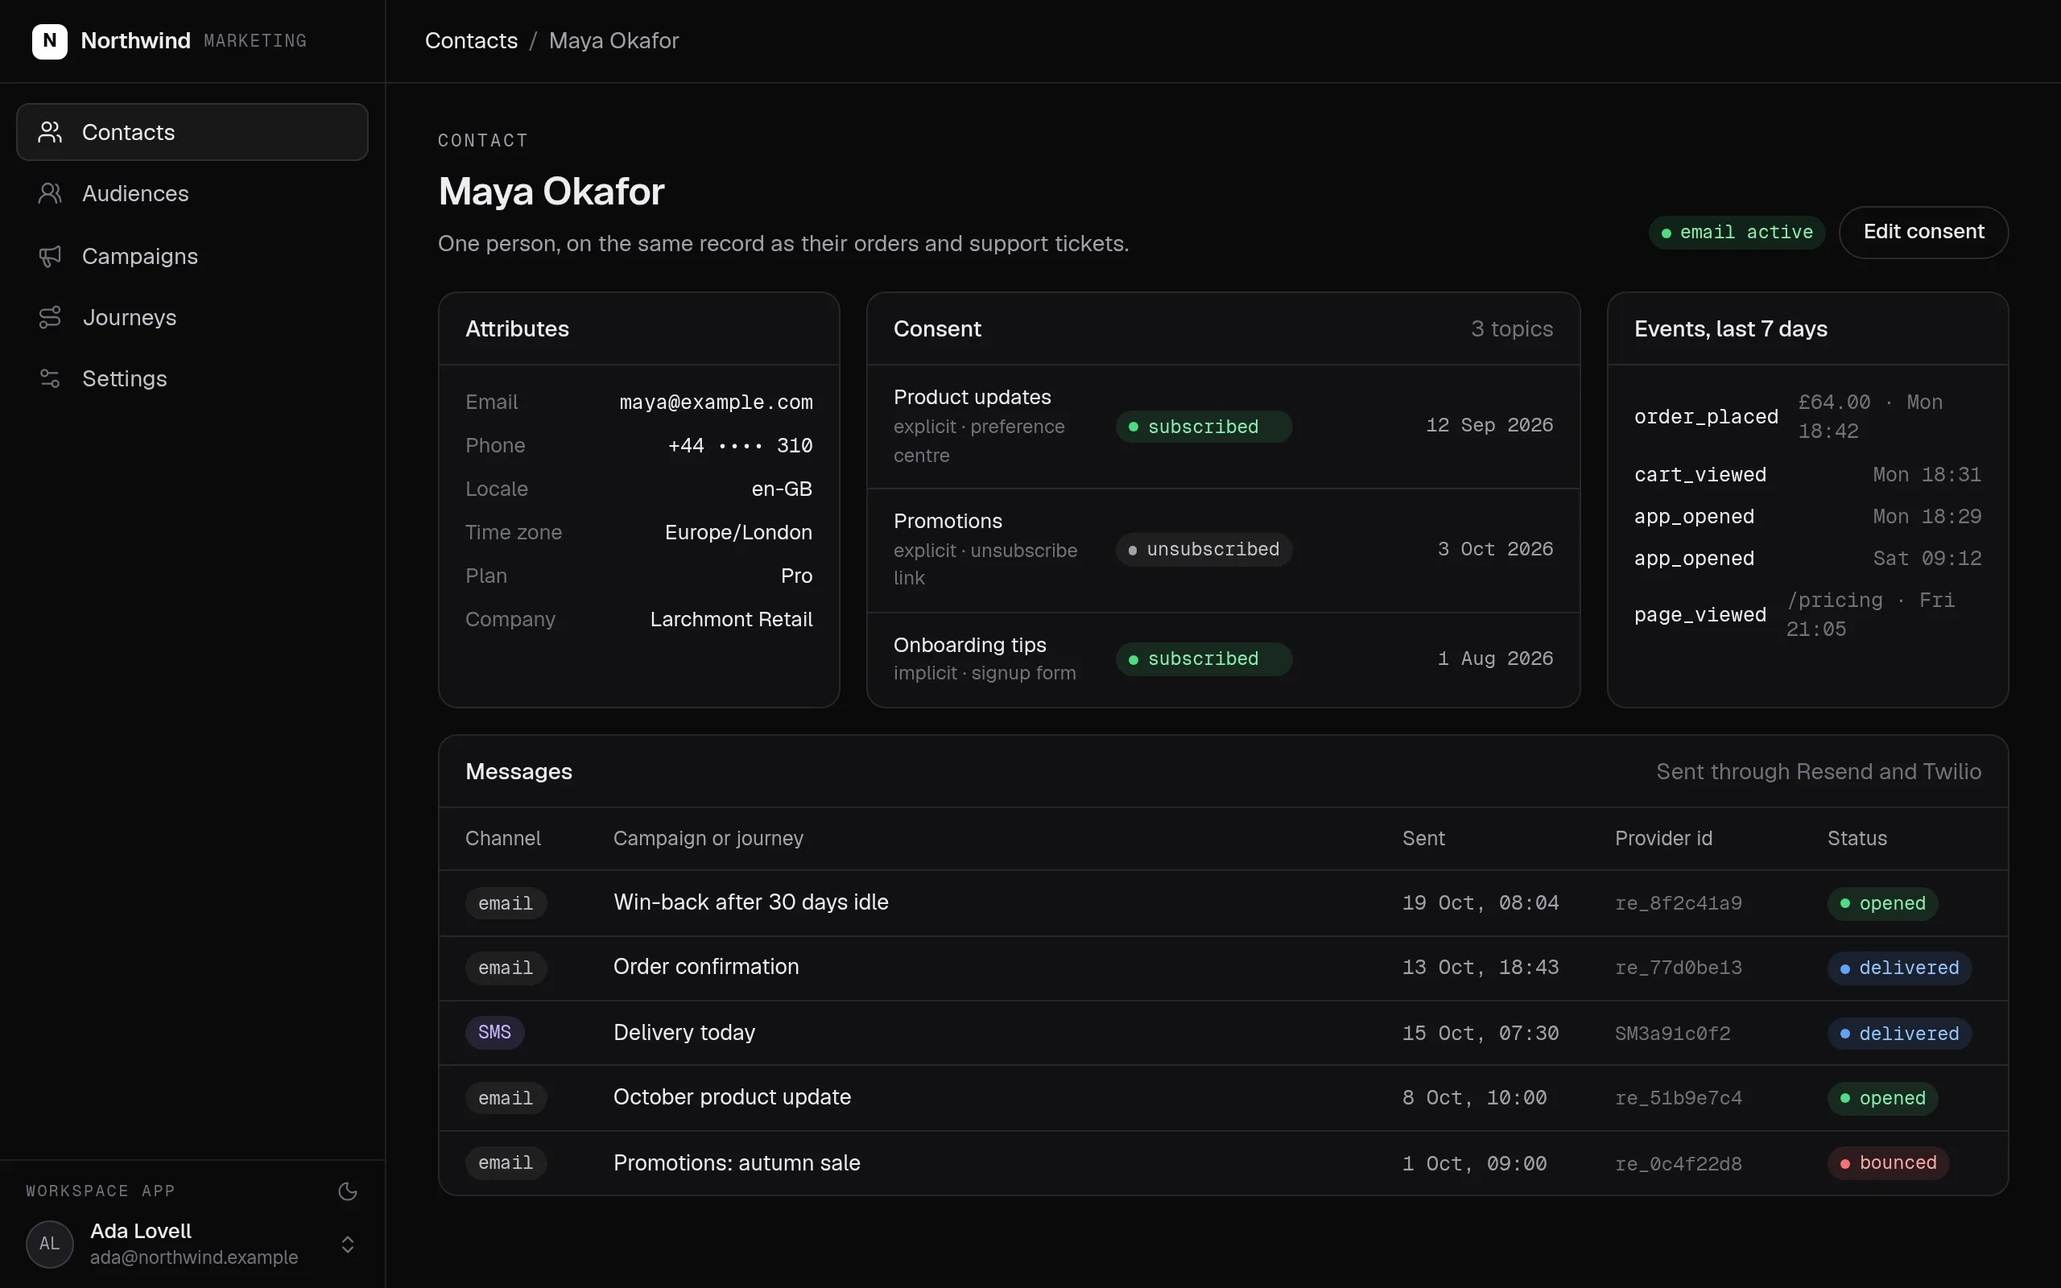The width and height of the screenshot is (2061, 1288).
Task: Click the Onboarding tips consent topic
Action: (970, 645)
